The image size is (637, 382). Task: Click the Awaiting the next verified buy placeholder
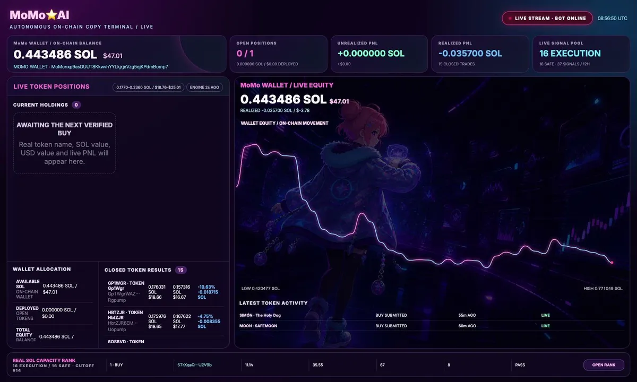(65, 143)
